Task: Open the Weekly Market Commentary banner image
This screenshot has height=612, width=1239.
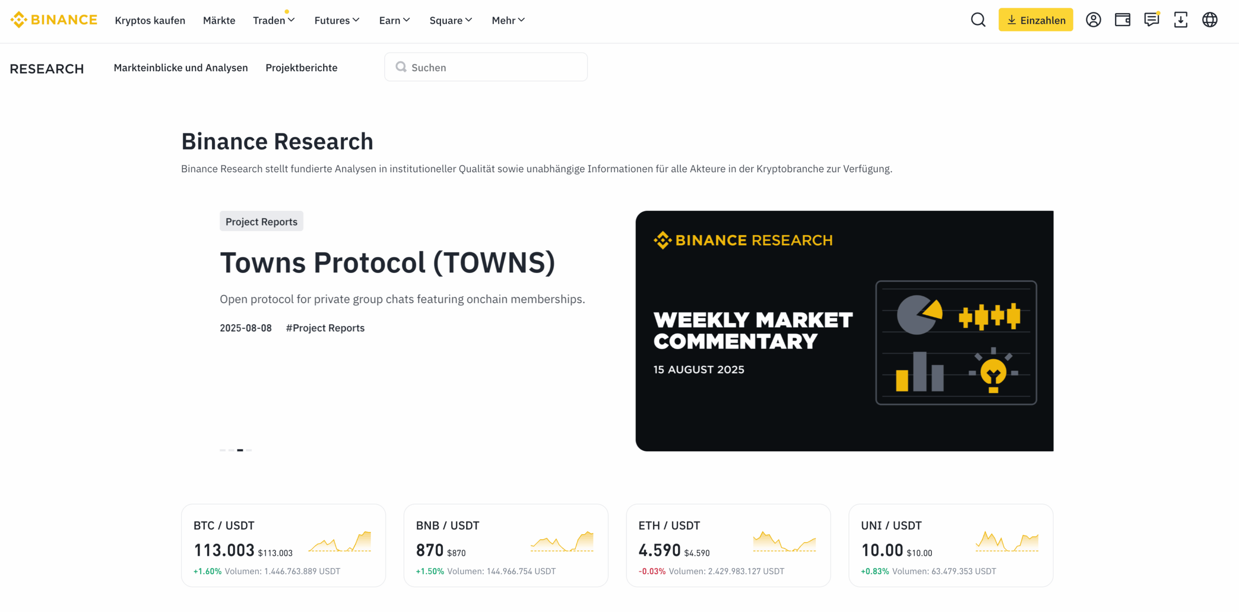Action: [x=844, y=331]
